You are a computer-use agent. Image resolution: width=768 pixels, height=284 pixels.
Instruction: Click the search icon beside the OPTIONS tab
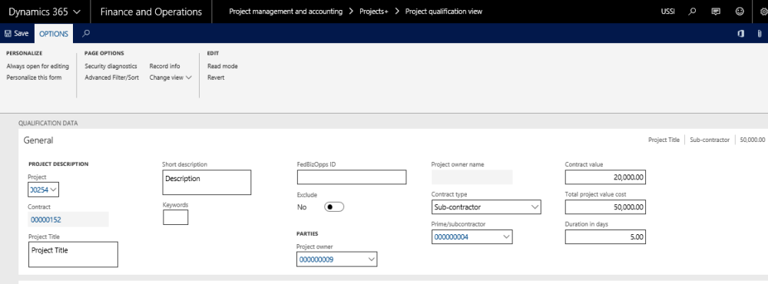[x=86, y=33]
